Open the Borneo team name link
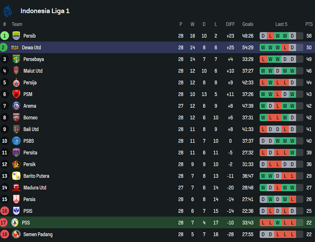 point(30,118)
